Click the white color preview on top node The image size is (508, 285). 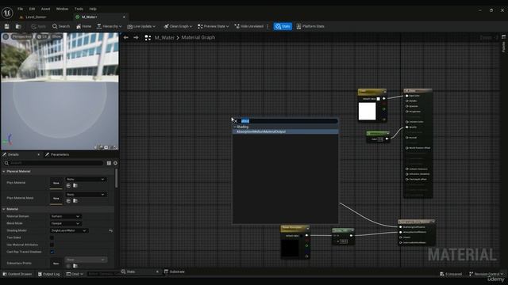tap(367, 111)
